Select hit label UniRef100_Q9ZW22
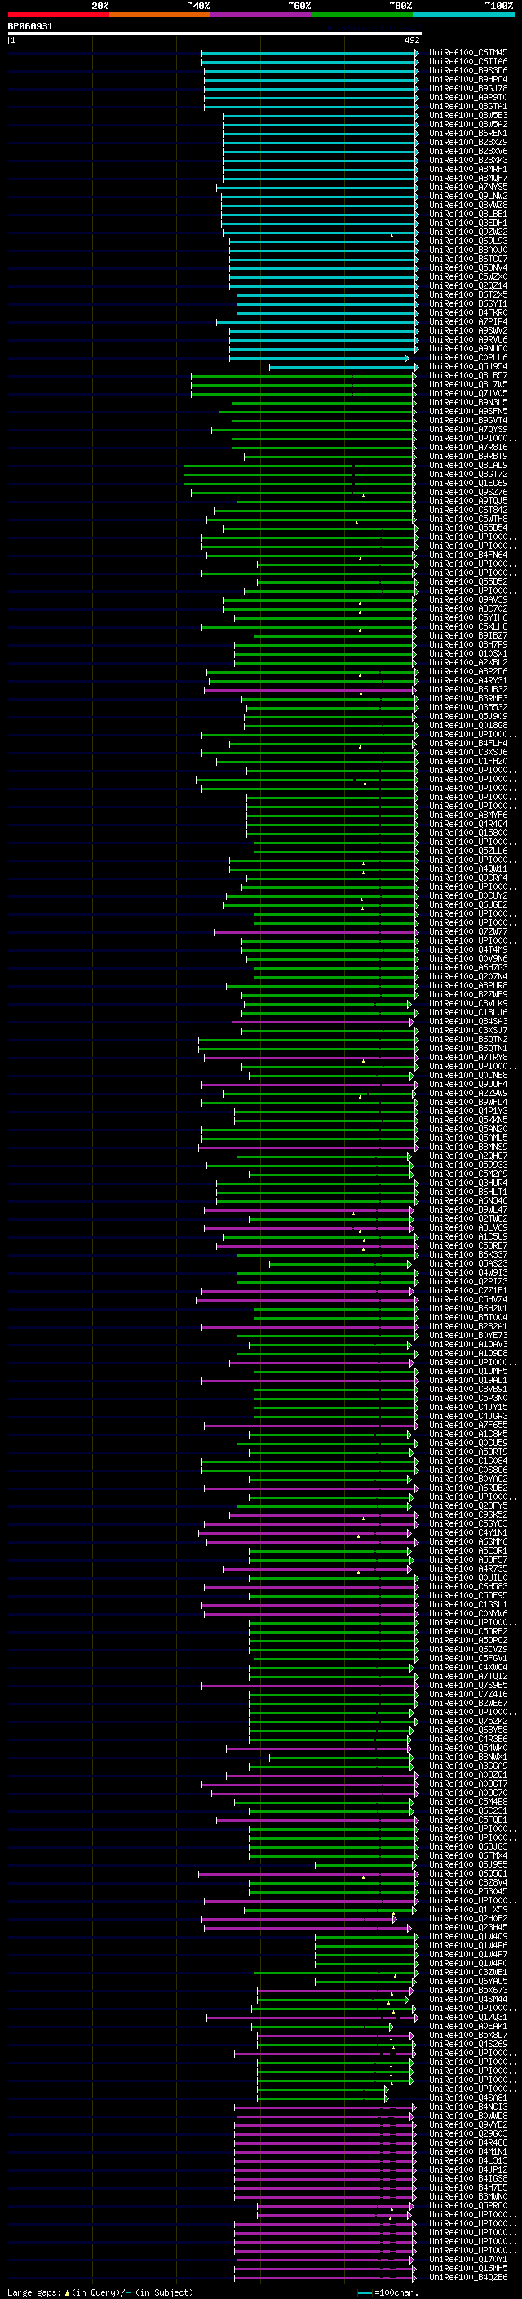 coord(468,232)
